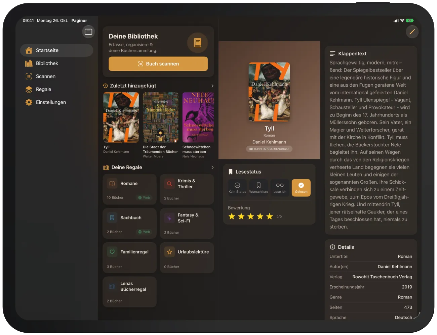Viewport: 437px width, 335px height.
Task: Click the book icon in Deine Bibliothek card
Action: tap(198, 43)
